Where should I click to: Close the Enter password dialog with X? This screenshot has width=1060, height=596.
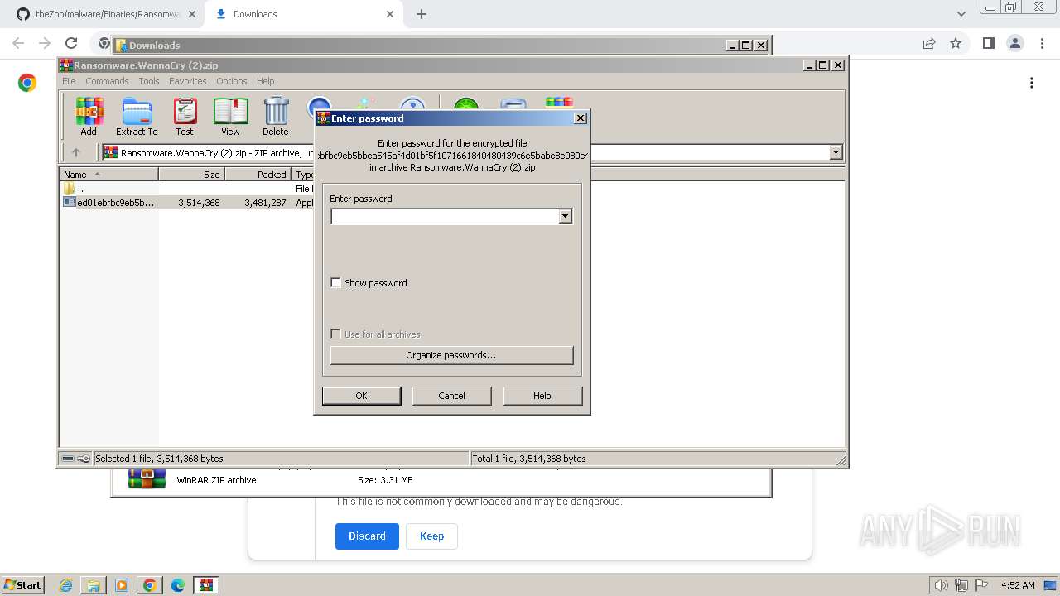[581, 118]
